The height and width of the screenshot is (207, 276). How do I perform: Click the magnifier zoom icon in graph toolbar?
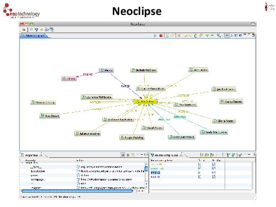pyautogui.click(x=219, y=35)
